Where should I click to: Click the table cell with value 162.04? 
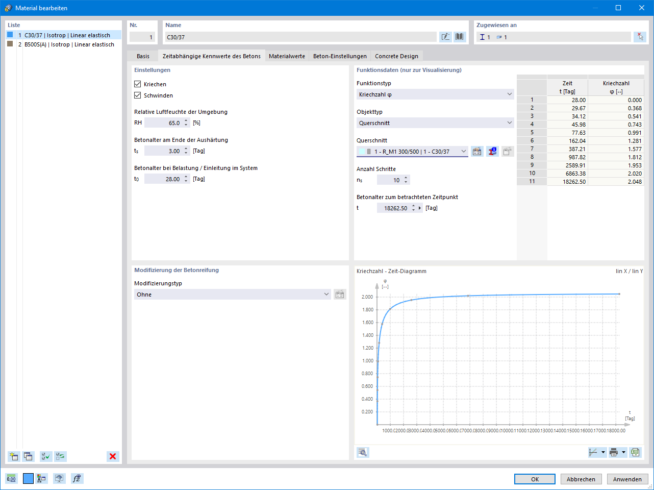click(x=567, y=141)
